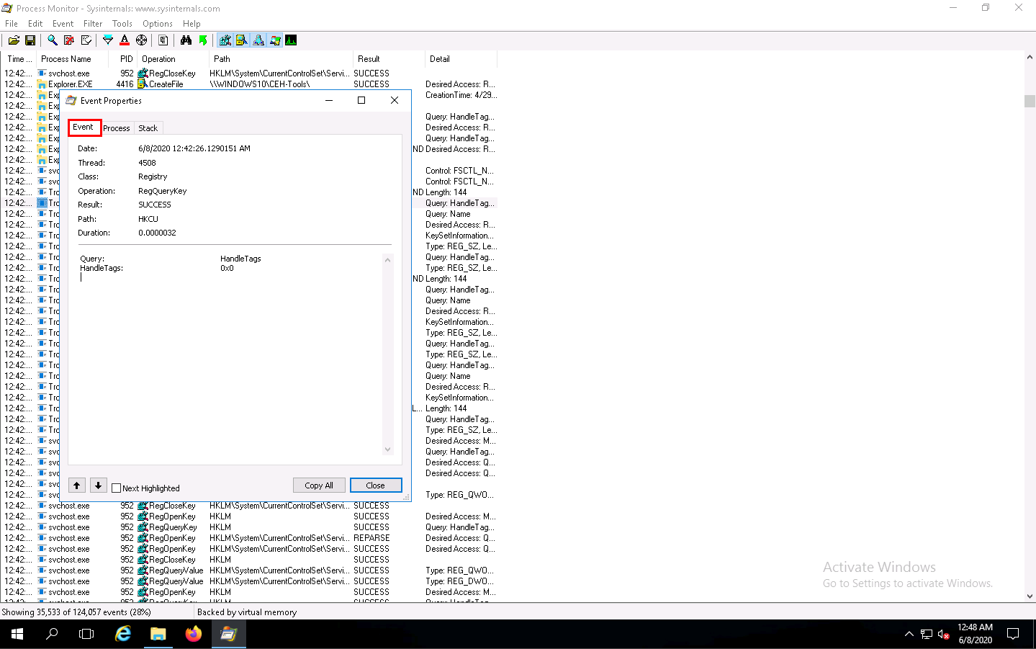Click the Process Monitor taskbar icon

229,634
